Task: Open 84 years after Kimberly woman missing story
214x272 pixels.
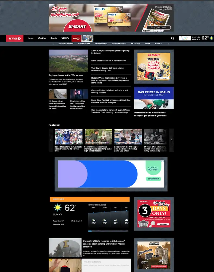Action: coord(155,149)
